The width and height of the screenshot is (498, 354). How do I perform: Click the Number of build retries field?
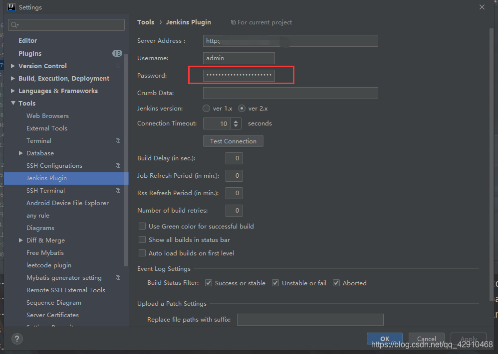point(234,211)
